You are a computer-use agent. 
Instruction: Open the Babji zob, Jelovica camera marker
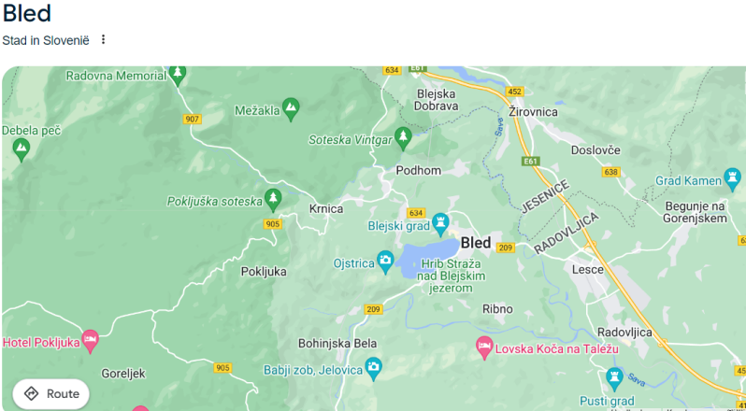coord(374,369)
